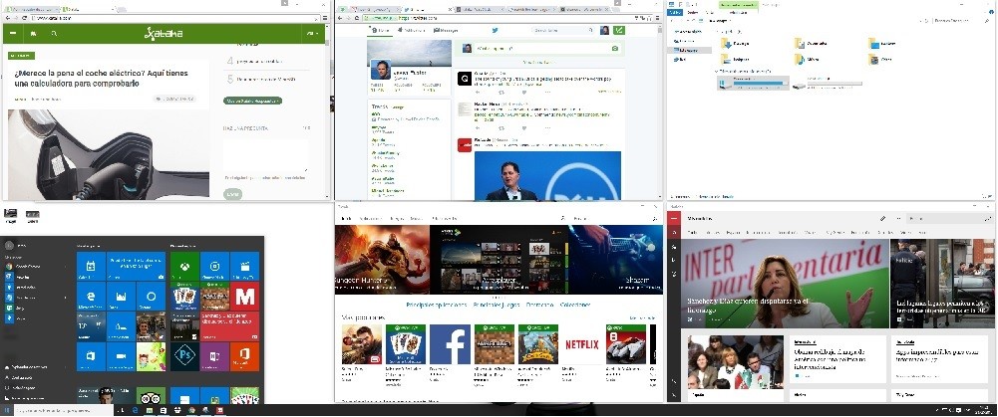Open the Movies & TV tile in Start menu
The width and height of the screenshot is (998, 417).
(x=244, y=267)
